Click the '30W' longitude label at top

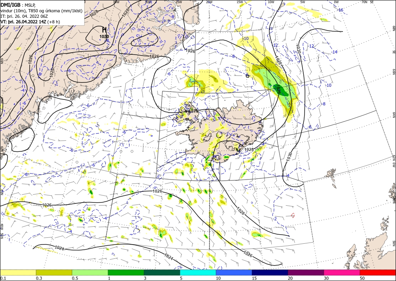coord(148,2)
